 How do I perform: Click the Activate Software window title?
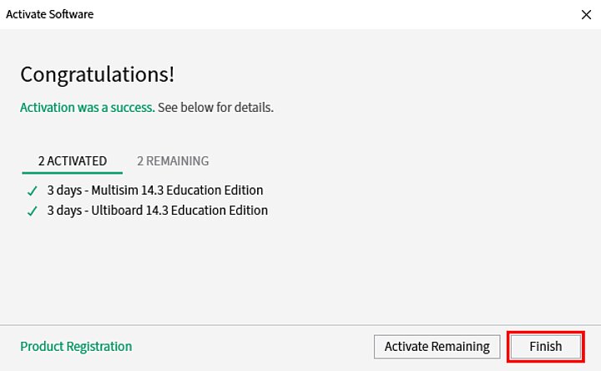tap(51, 14)
